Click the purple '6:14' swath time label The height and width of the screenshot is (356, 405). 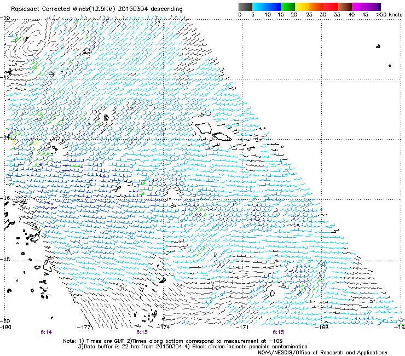(x=46, y=332)
